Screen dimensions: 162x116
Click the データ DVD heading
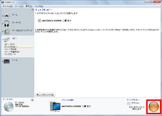[8, 99]
